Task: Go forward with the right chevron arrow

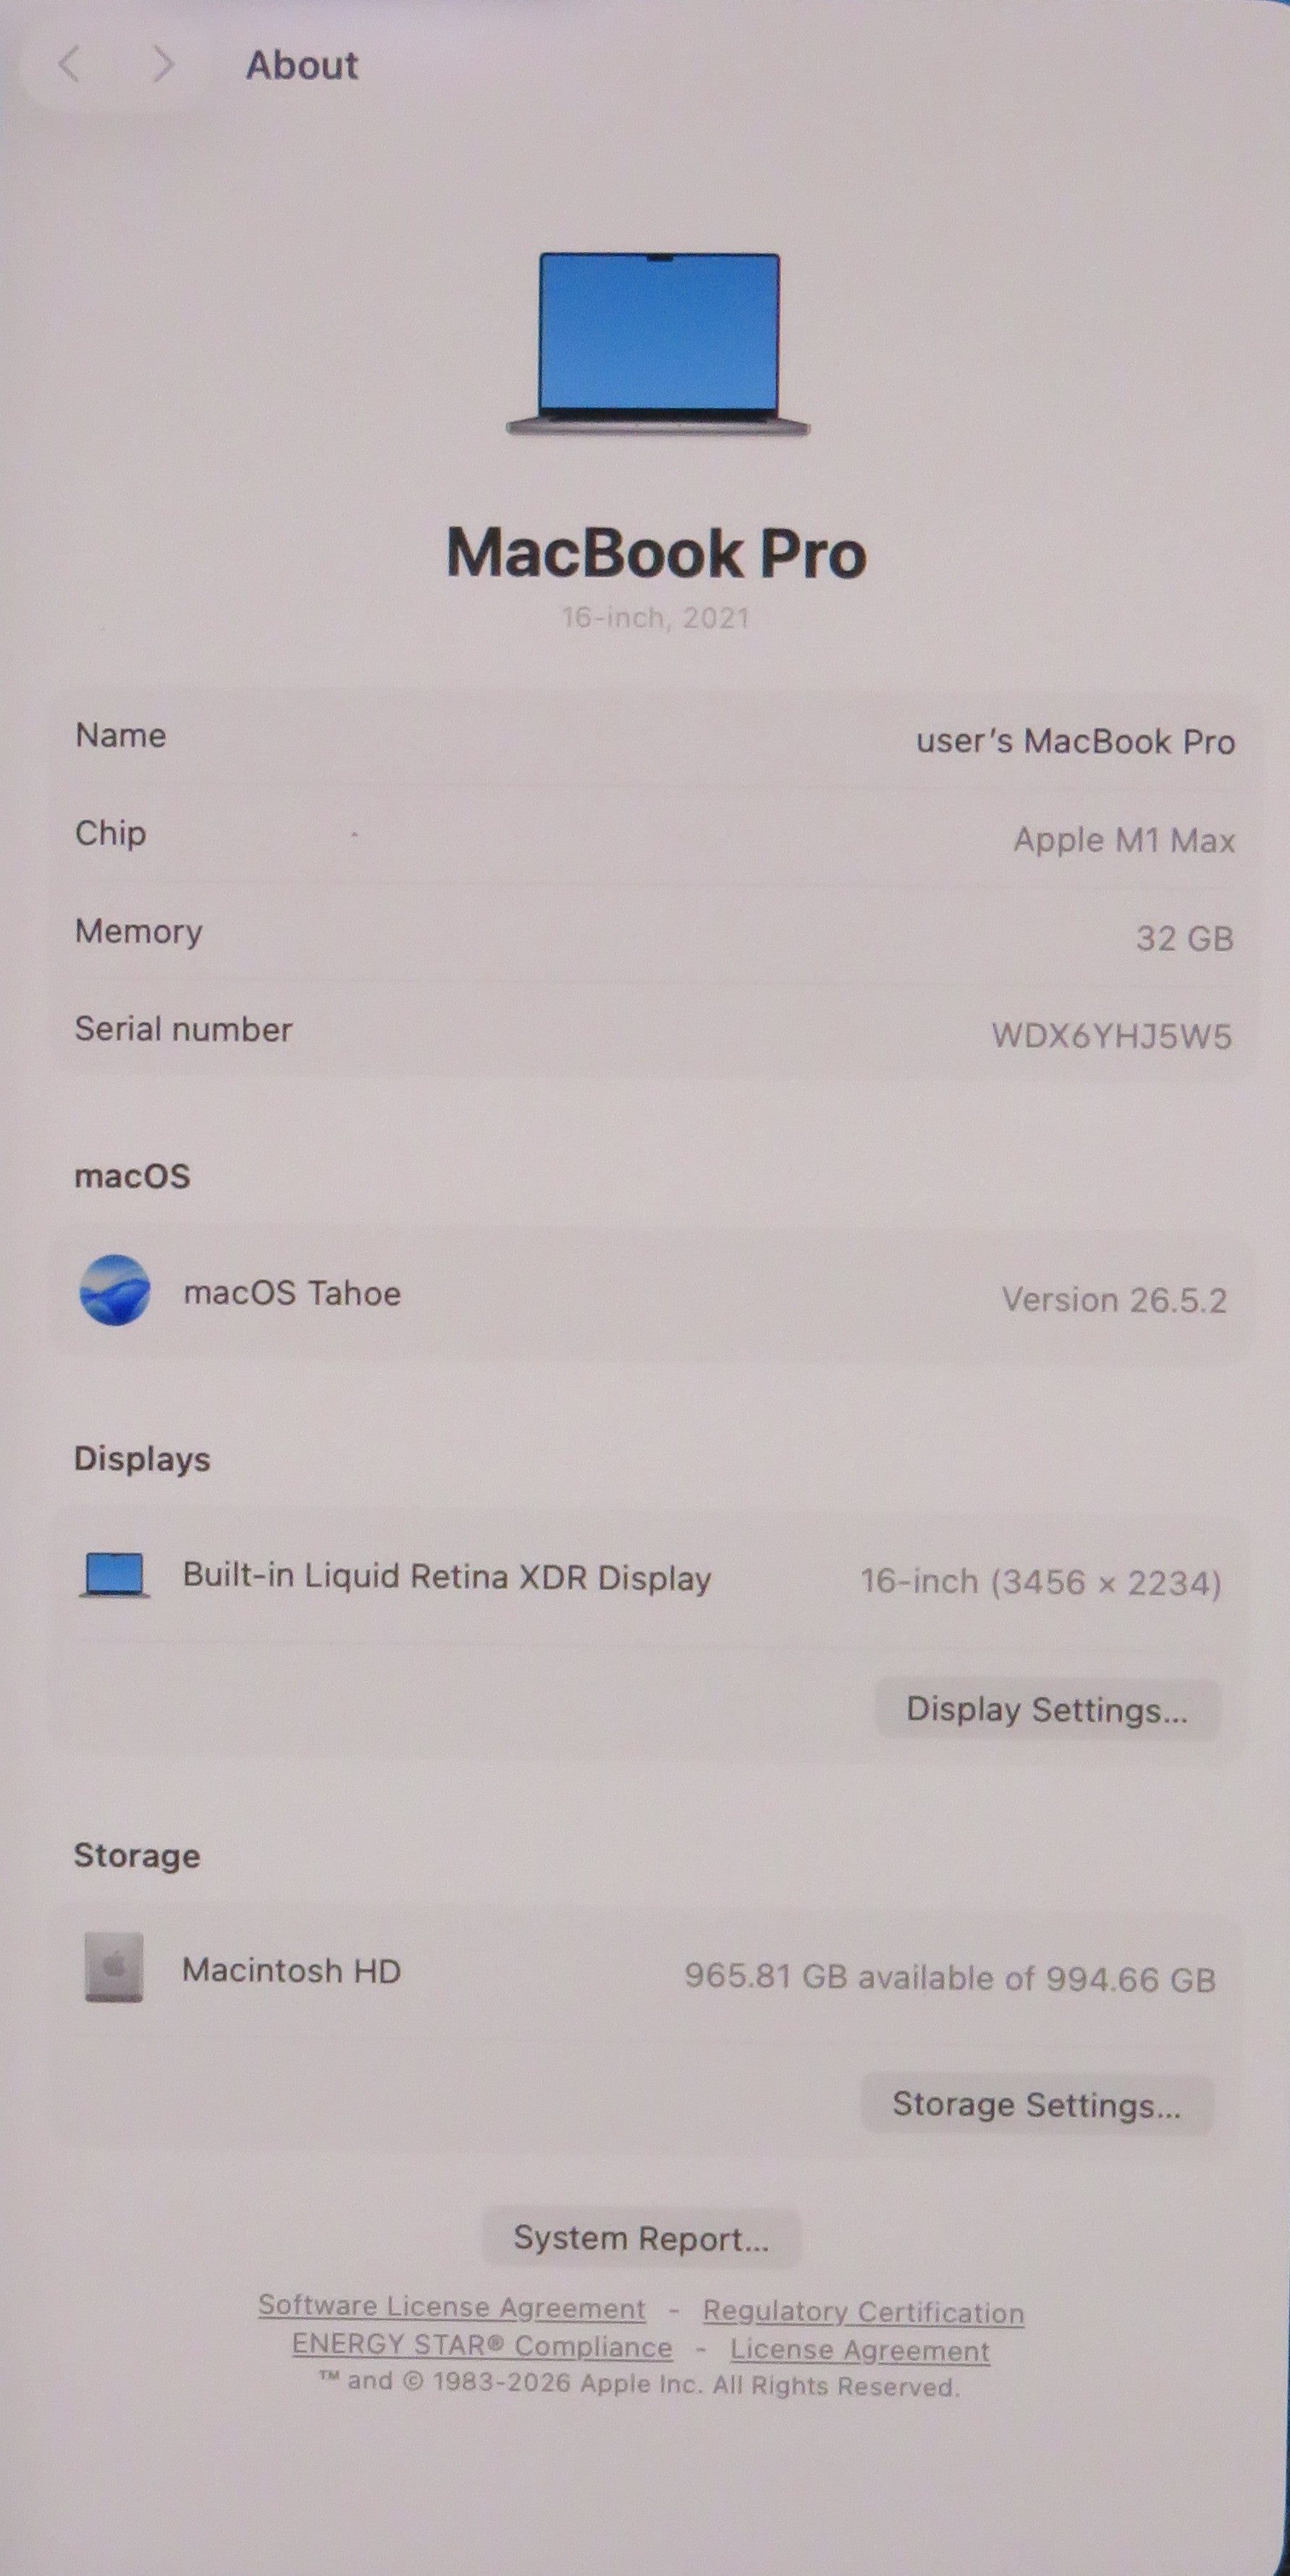Action: [163, 65]
